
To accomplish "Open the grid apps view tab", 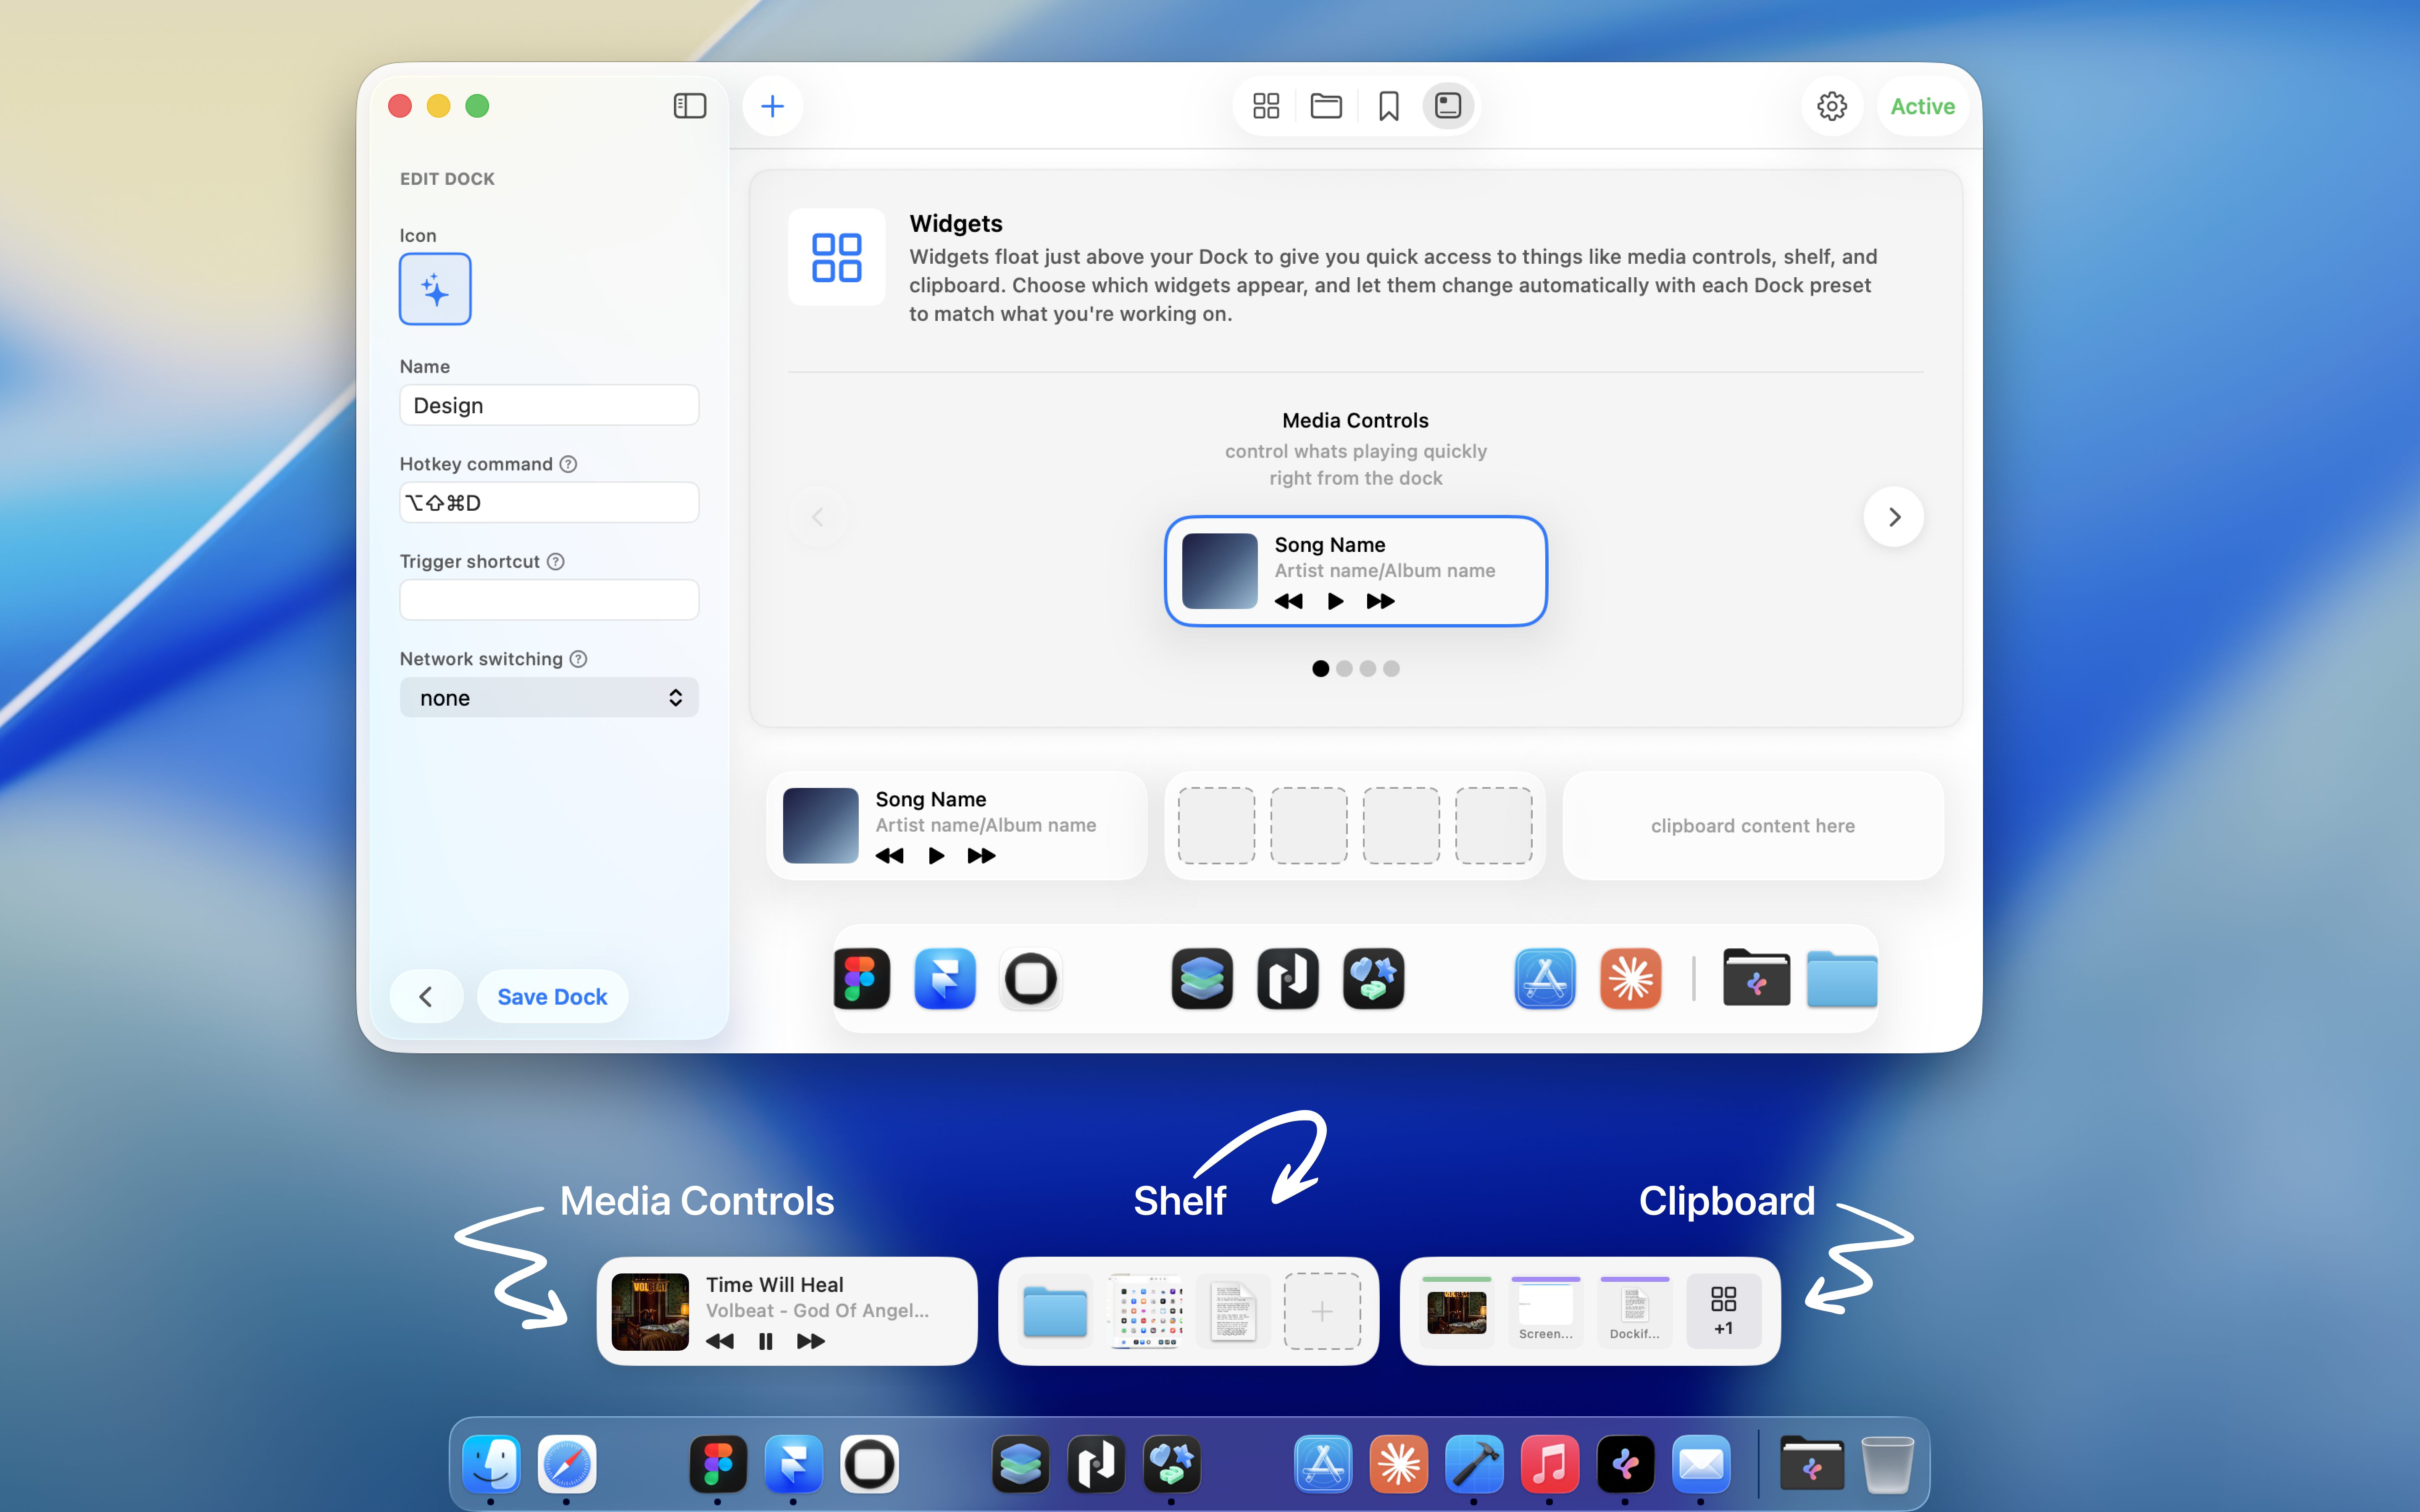I will pos(1266,106).
